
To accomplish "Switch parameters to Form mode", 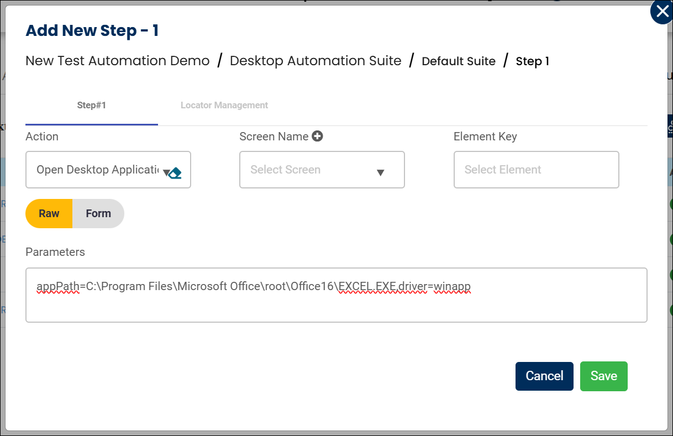I will coord(98,213).
